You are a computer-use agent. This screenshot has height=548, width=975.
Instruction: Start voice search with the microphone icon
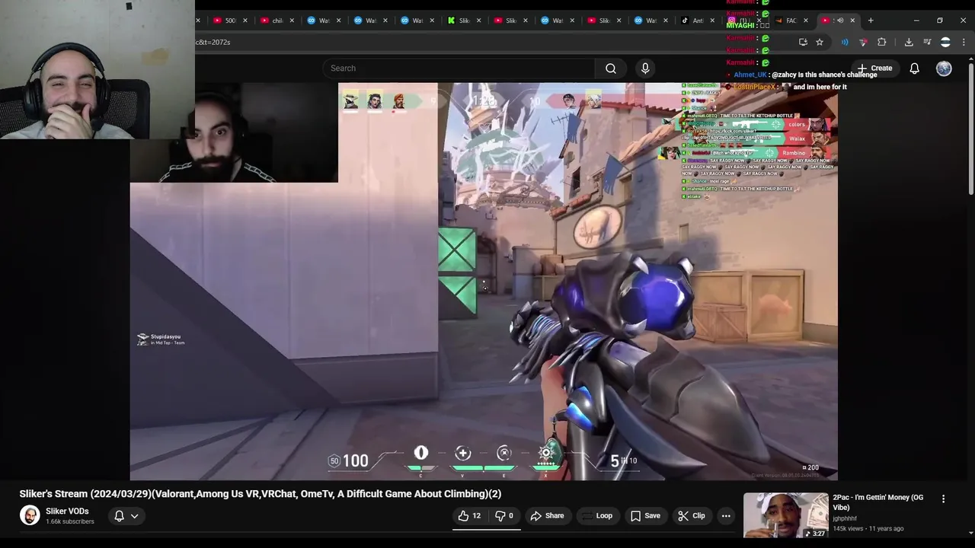pos(645,68)
